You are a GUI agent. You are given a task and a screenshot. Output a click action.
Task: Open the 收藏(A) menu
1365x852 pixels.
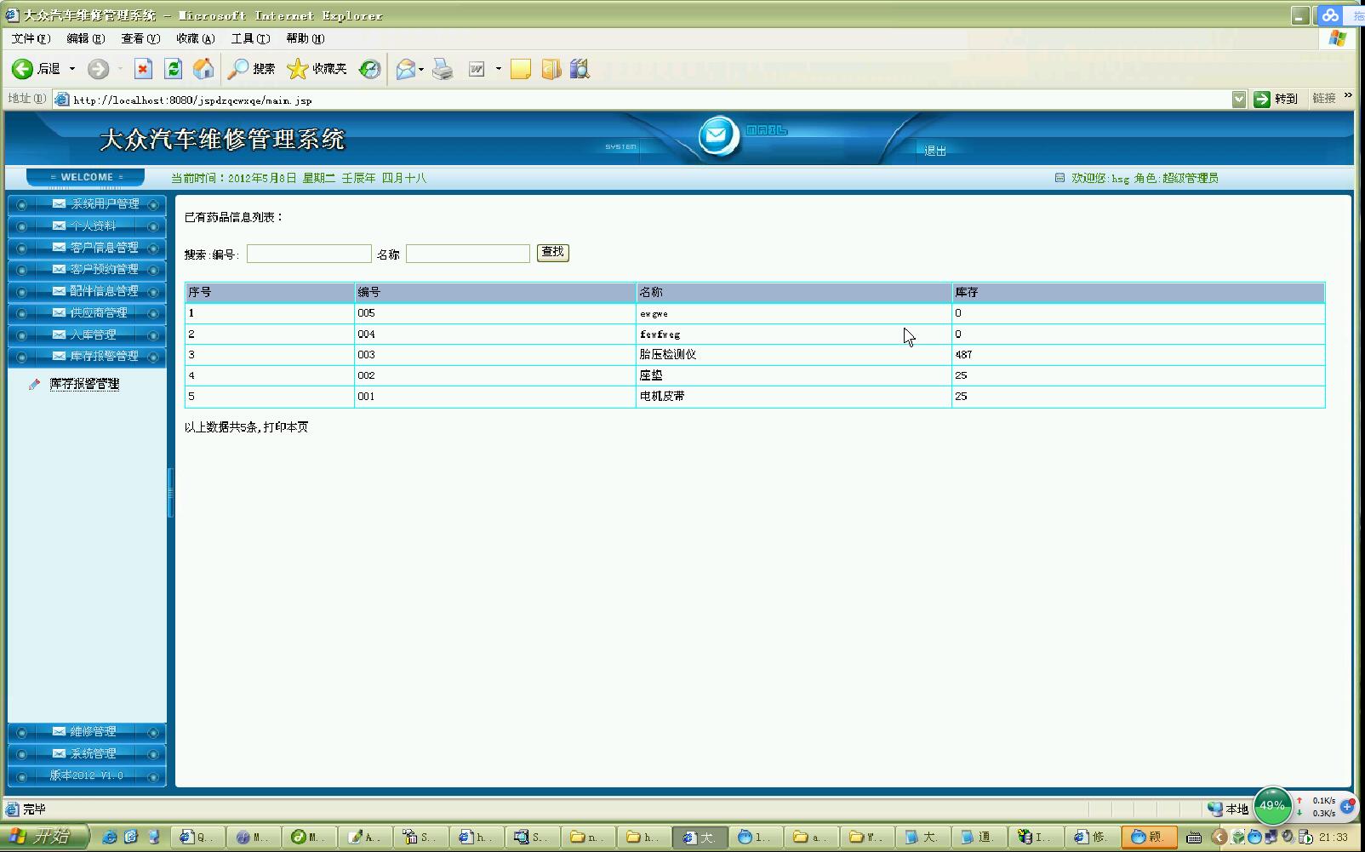point(196,38)
